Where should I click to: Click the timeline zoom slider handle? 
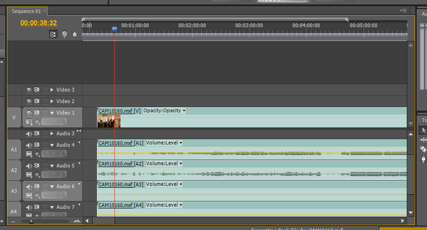tap(31, 221)
